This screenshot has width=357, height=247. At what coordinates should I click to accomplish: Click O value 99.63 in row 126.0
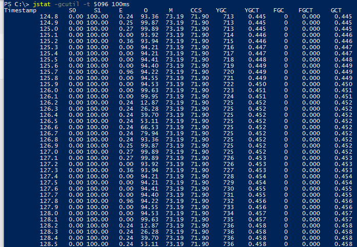149,90
